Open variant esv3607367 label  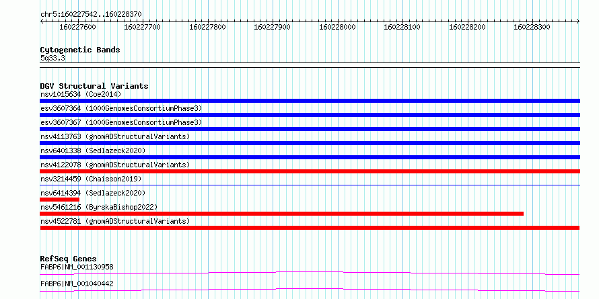click(120, 122)
